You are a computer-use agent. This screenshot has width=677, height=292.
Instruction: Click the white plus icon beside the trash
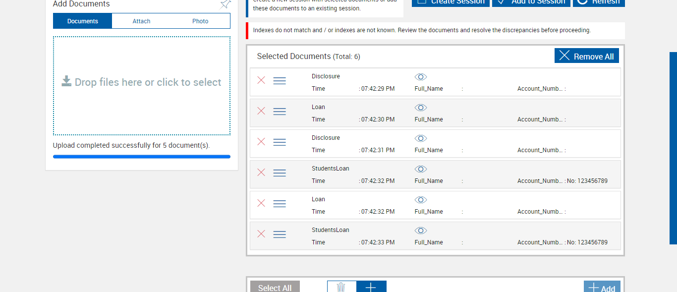click(371, 287)
